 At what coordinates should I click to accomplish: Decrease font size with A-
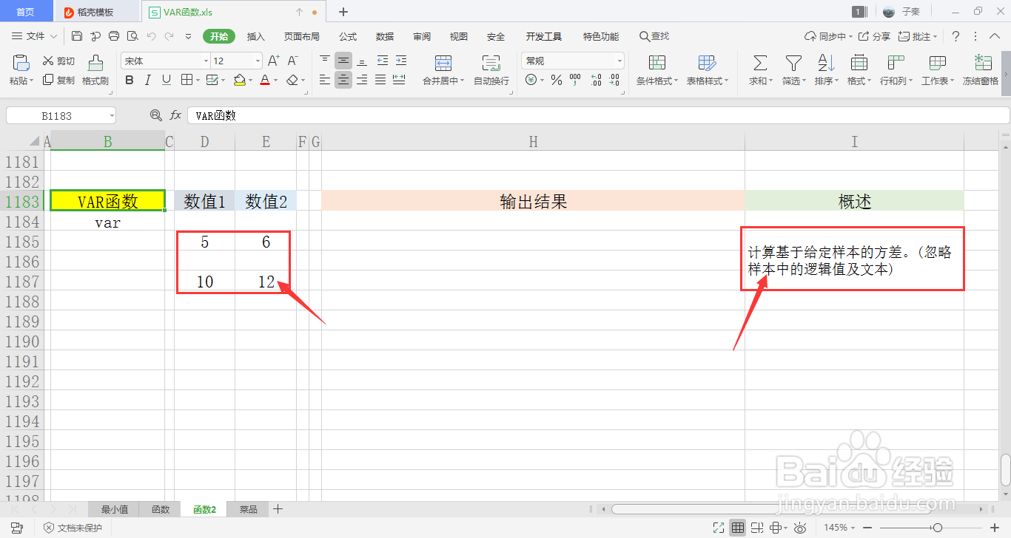[293, 61]
